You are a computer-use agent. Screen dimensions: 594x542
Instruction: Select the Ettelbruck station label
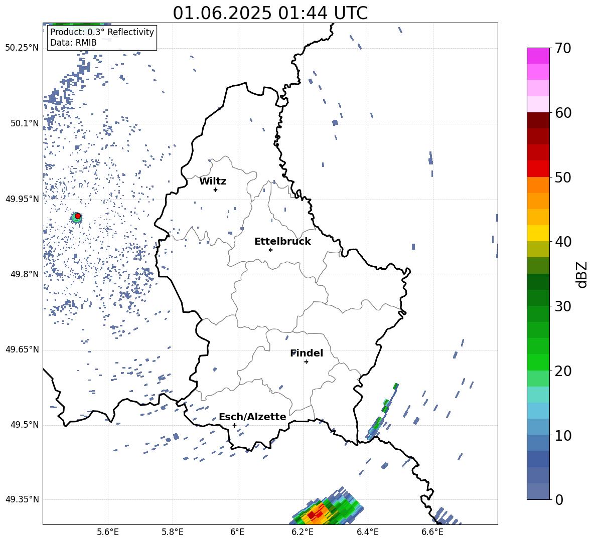[282, 242]
